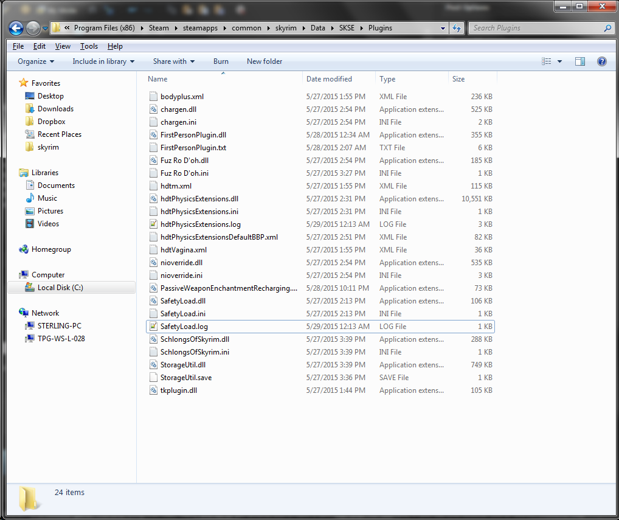Screen dimensions: 619x520
Task: Open the STERLING-PC network computer
Action: tap(59, 326)
